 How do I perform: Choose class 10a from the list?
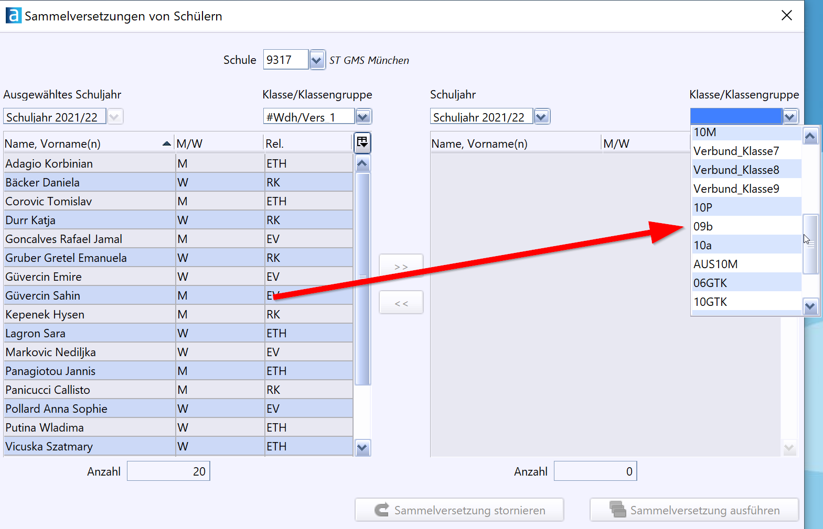(x=746, y=245)
